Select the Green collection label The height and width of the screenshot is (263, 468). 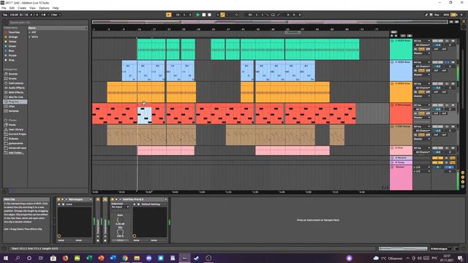(x=12, y=46)
